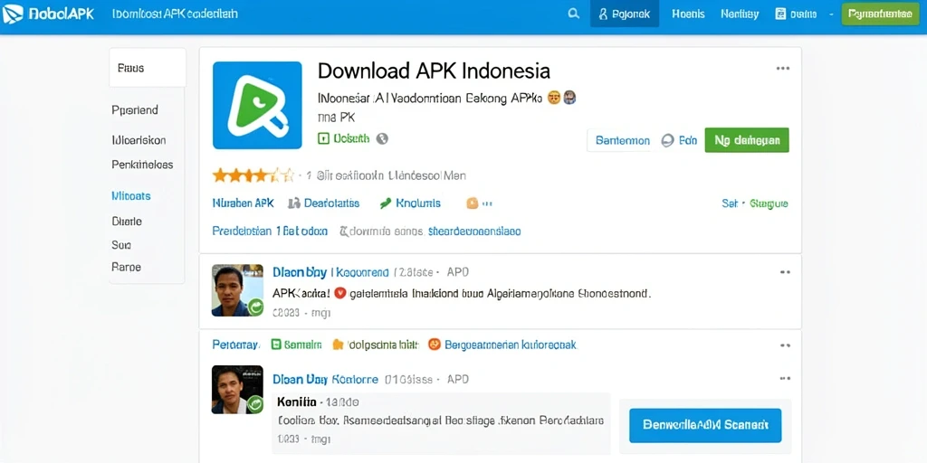
Task: Click the red heart icon in the first comment
Action: [339, 292]
